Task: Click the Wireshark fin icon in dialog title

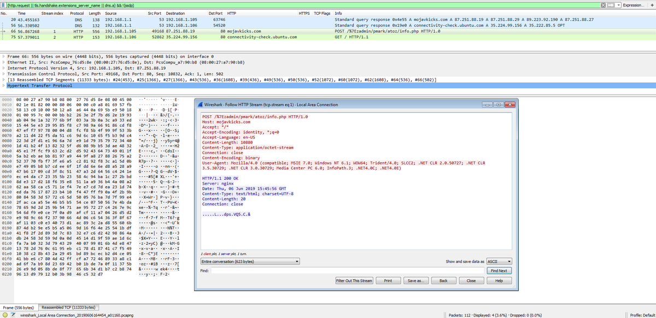Action: pos(200,104)
